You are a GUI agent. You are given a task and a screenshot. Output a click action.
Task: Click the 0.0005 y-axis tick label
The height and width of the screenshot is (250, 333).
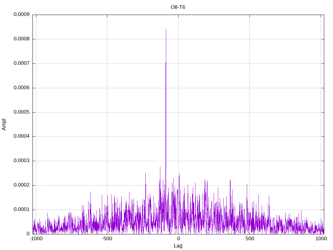pos(21,112)
